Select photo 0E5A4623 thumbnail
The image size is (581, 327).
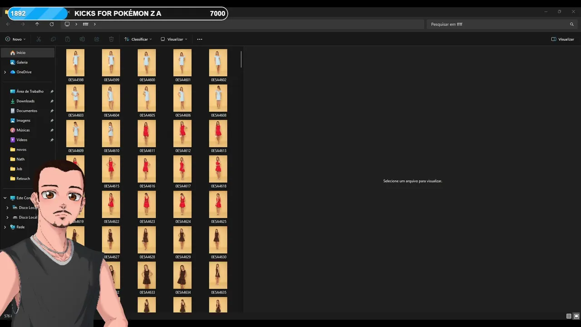pyautogui.click(x=147, y=204)
